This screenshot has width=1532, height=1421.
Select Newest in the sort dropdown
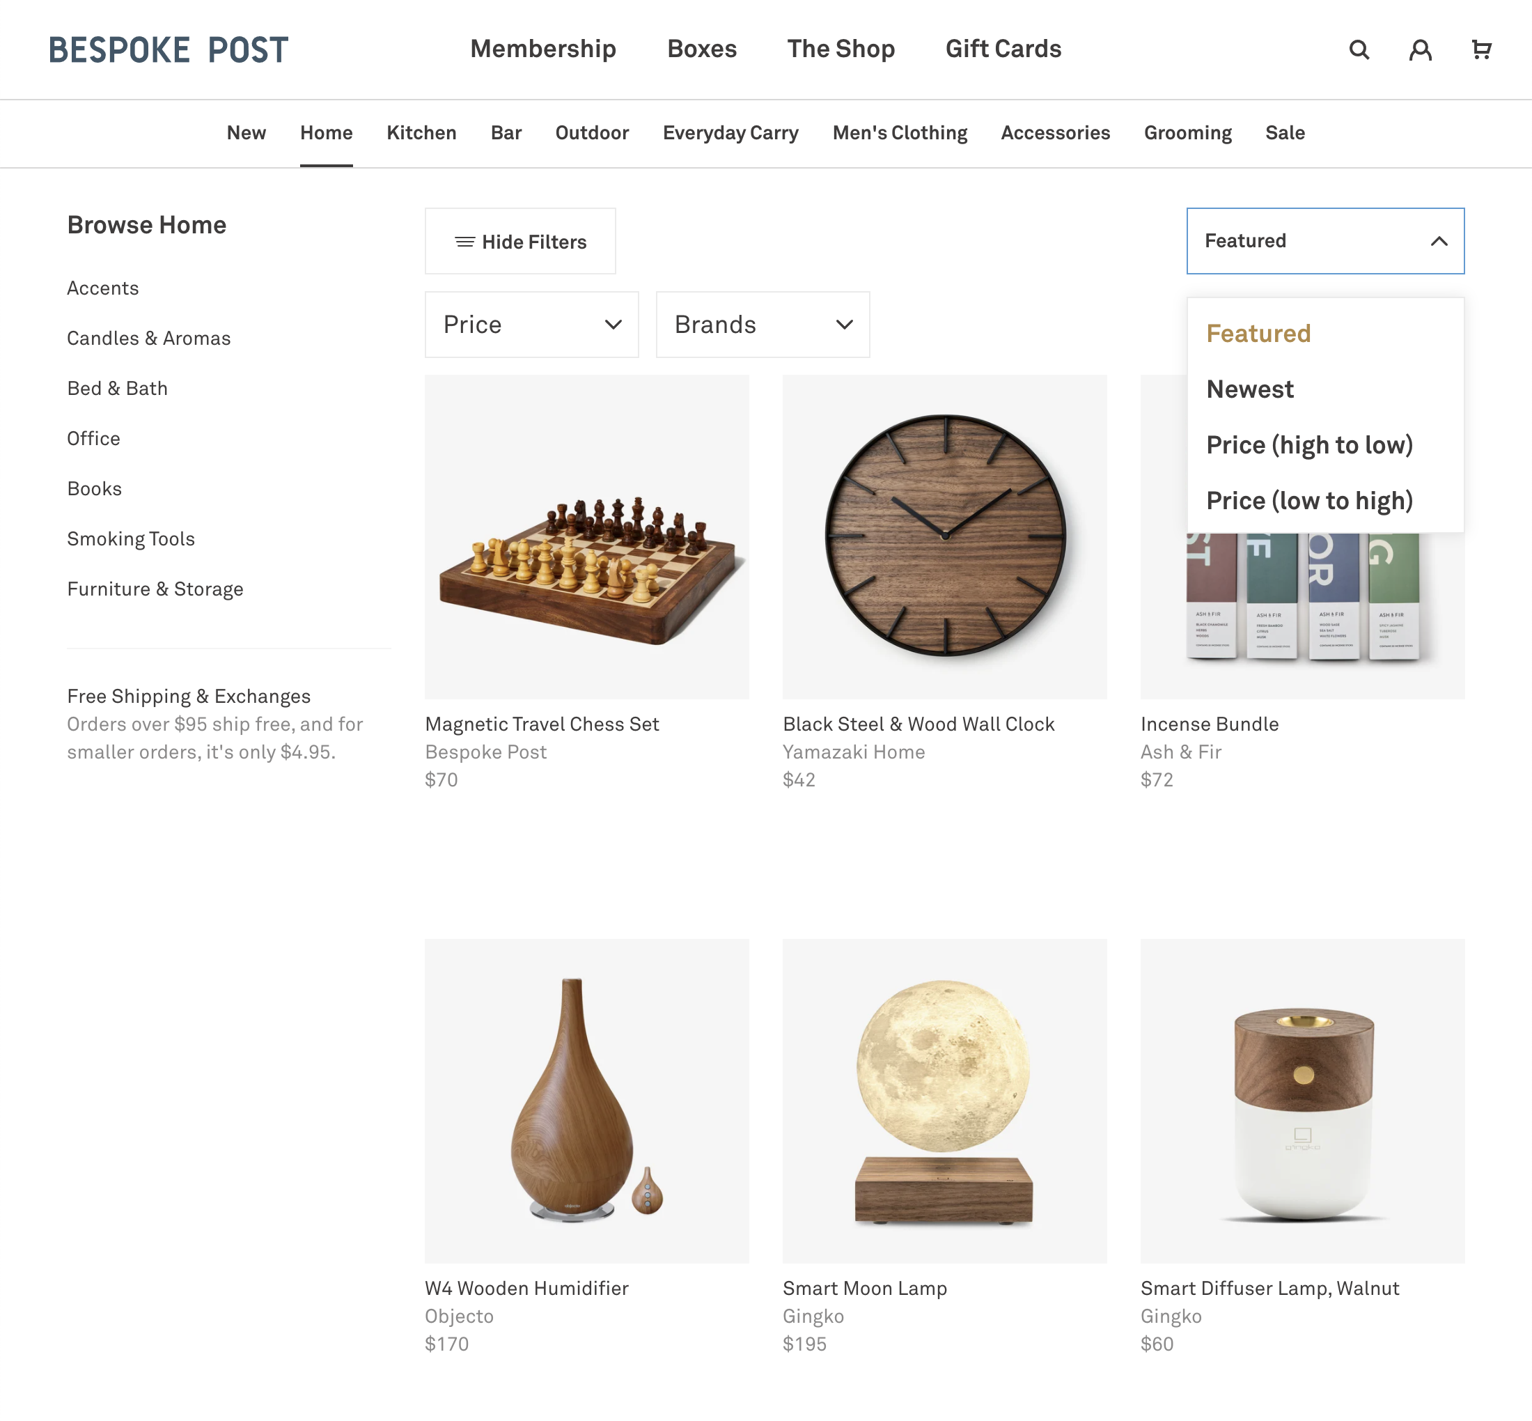1250,389
